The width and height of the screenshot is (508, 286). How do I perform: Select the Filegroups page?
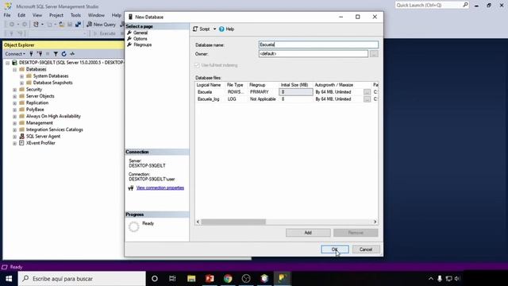click(x=143, y=44)
